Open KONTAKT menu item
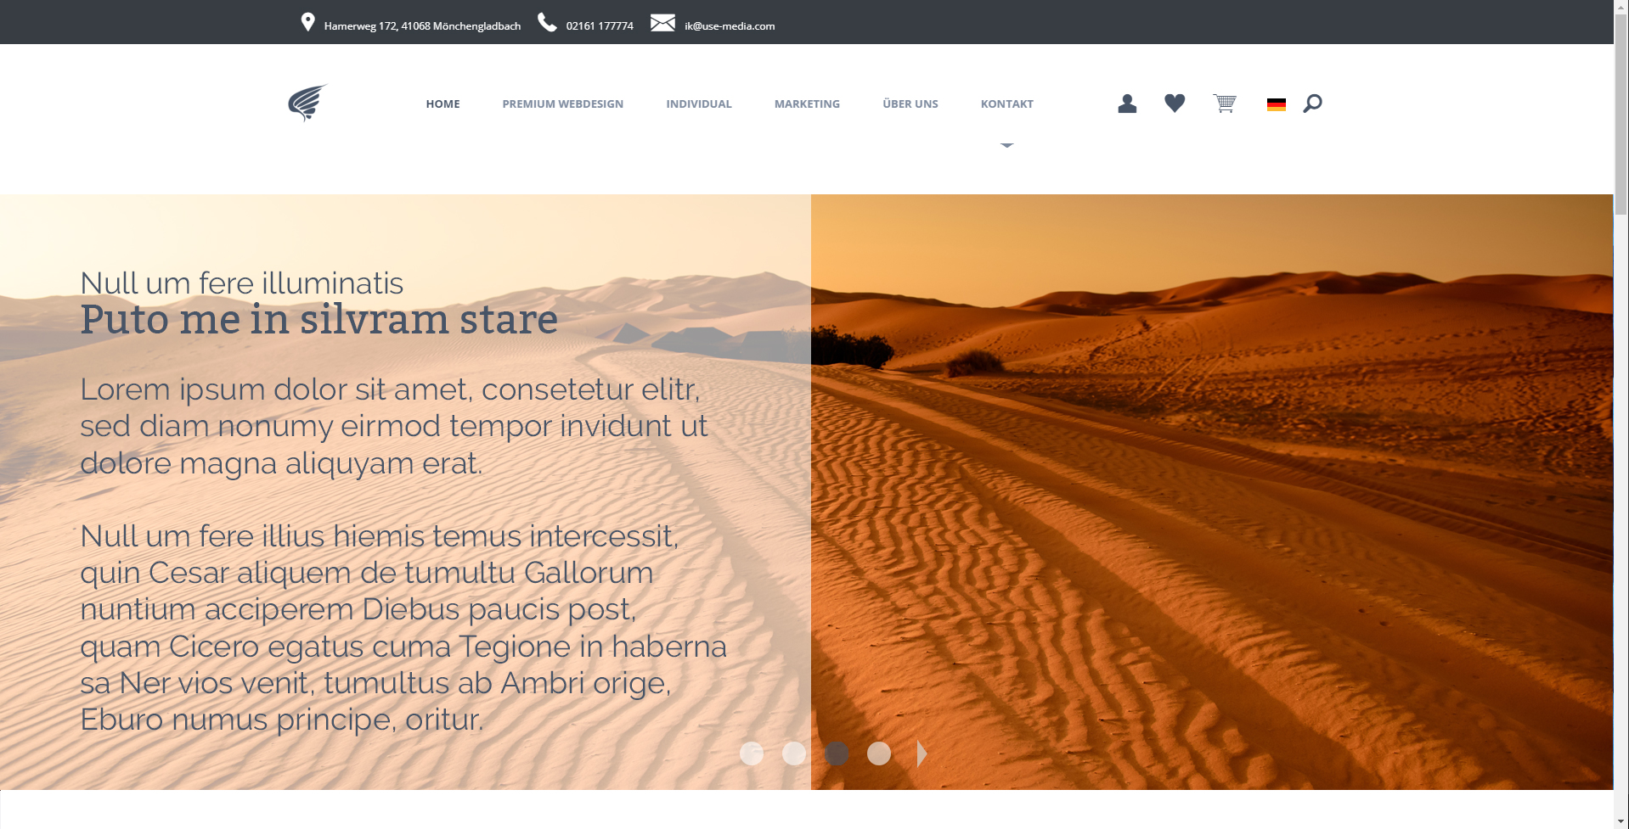This screenshot has height=829, width=1629. [1007, 104]
